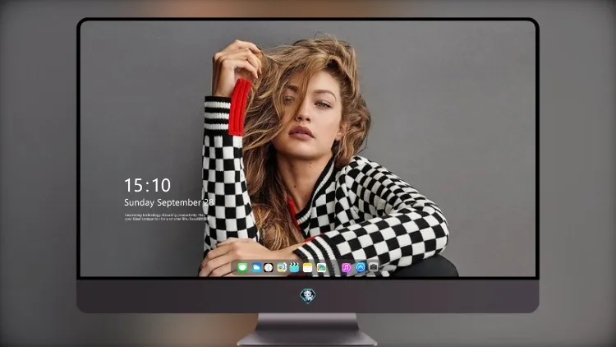Click the Sunday September 28 date text

[169, 202]
